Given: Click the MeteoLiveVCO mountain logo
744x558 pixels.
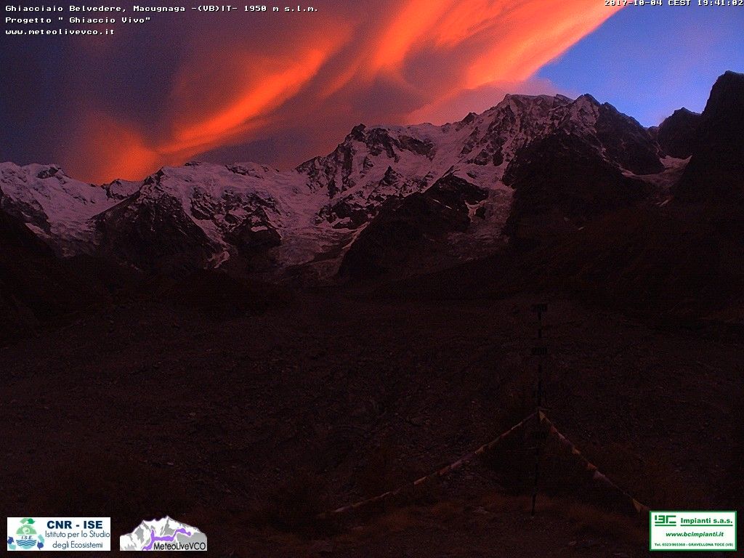Looking at the screenshot, I should (x=163, y=534).
